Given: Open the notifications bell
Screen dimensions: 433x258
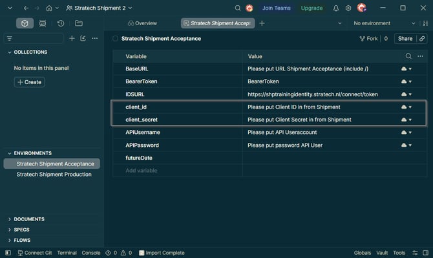Looking at the screenshot, I should (x=336, y=8).
